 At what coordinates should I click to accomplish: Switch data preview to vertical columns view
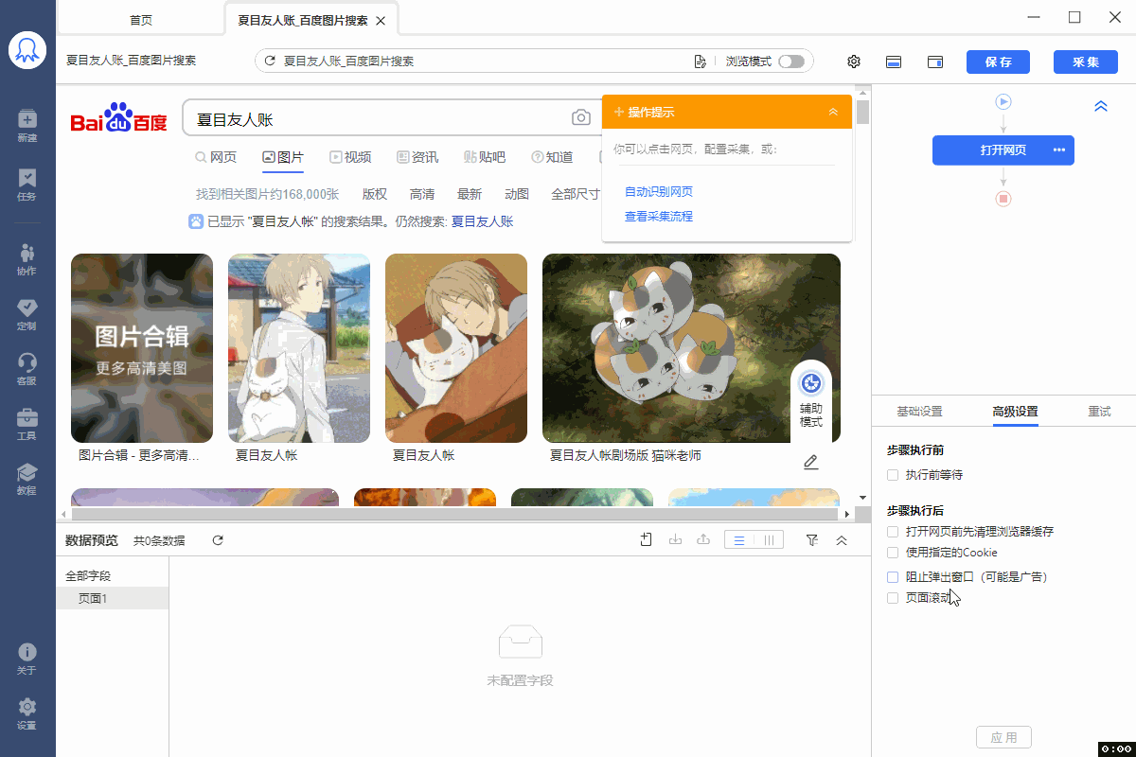[769, 540]
